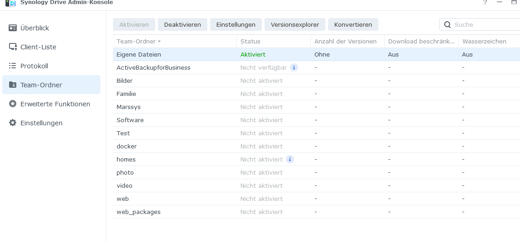Select the Software folder row
This screenshot has height=242, width=520.
(x=316, y=120)
